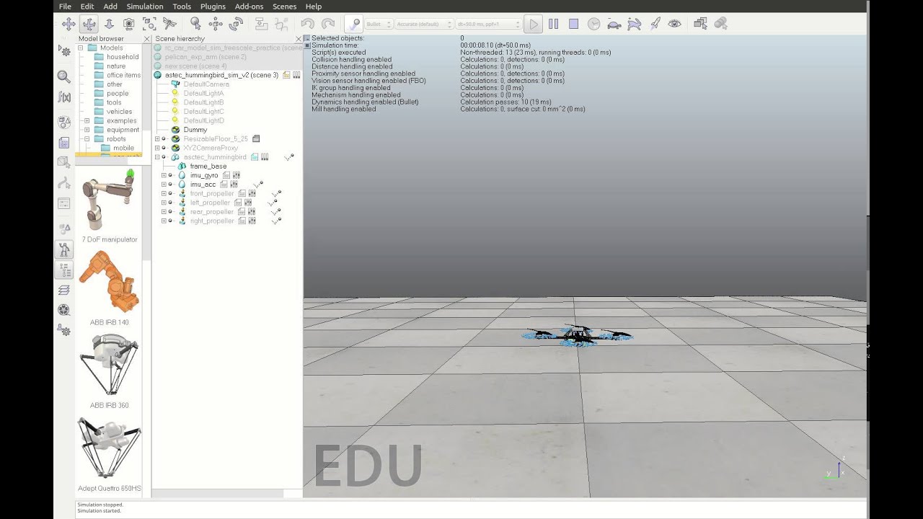
Task: Start the simulation with Play button
Action: tap(533, 24)
